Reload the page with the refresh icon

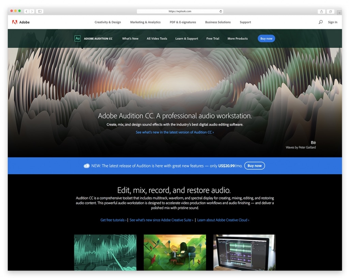(x=221, y=11)
